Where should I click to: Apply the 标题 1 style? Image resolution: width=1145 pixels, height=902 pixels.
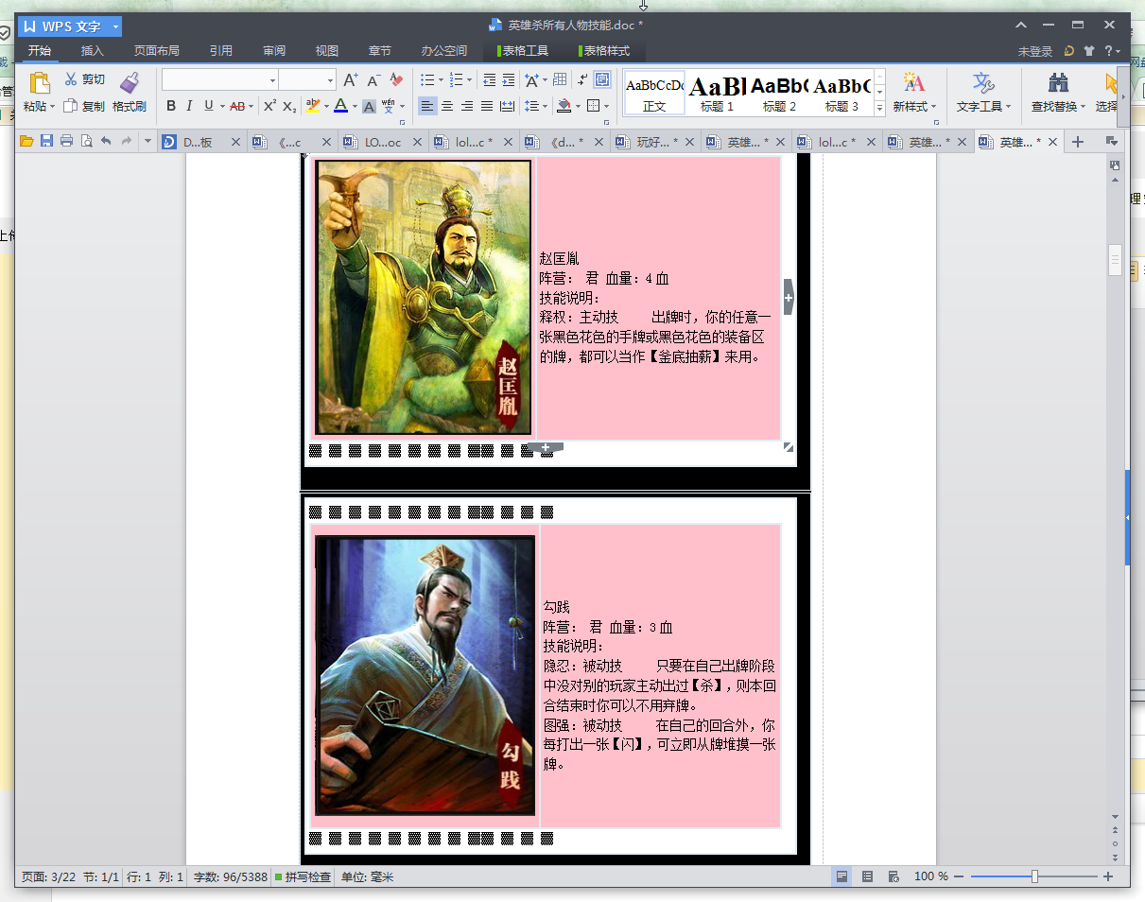pos(718,94)
